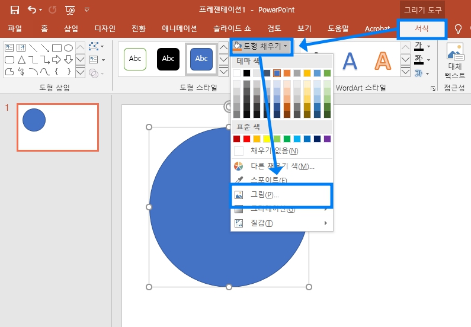471x327 pixels.
Task: Pick standard purple color swatch
Action: pyautogui.click(x=328, y=139)
